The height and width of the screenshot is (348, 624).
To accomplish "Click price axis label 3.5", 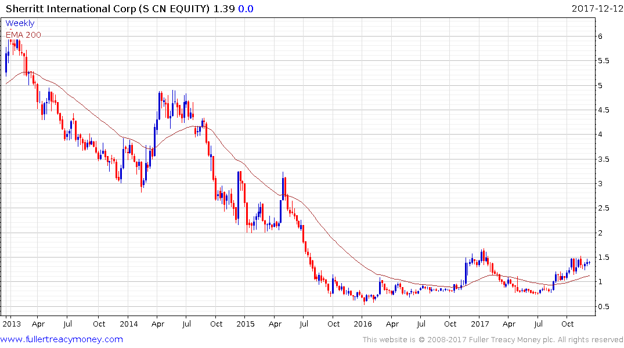I will coord(603,159).
